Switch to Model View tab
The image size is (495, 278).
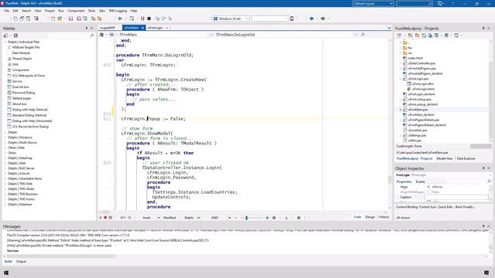pos(445,158)
